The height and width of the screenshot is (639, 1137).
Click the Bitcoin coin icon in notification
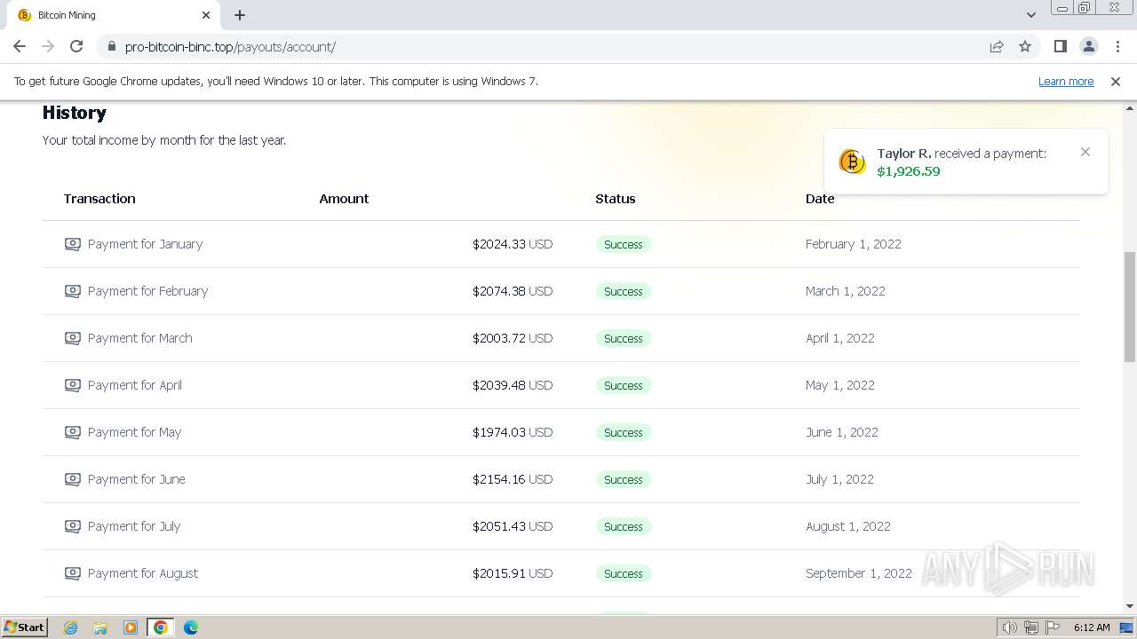[x=852, y=162]
